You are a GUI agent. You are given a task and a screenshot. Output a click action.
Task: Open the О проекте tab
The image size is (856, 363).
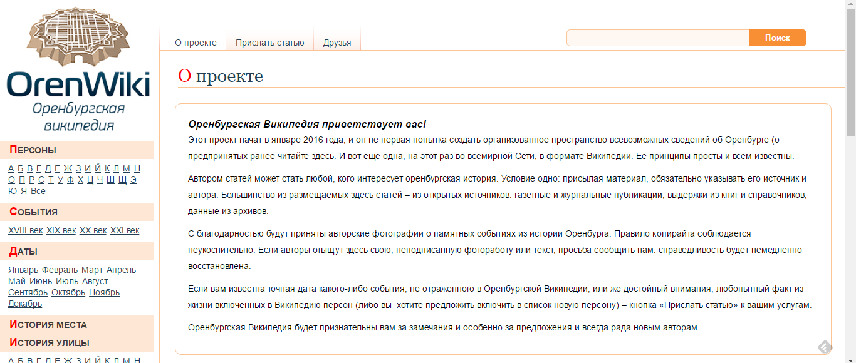196,43
